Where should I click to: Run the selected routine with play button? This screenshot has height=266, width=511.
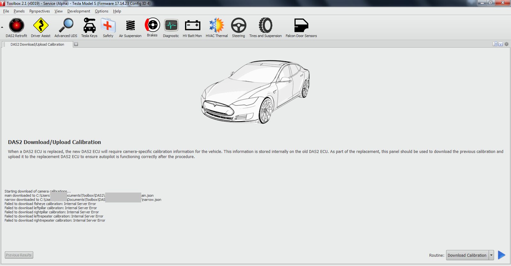tap(502, 255)
